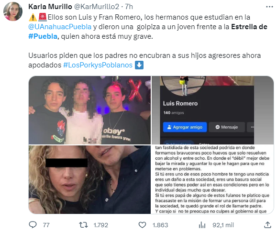Like the tweet with the heart icon
The width and height of the screenshot is (277, 232).
[x=142, y=225]
